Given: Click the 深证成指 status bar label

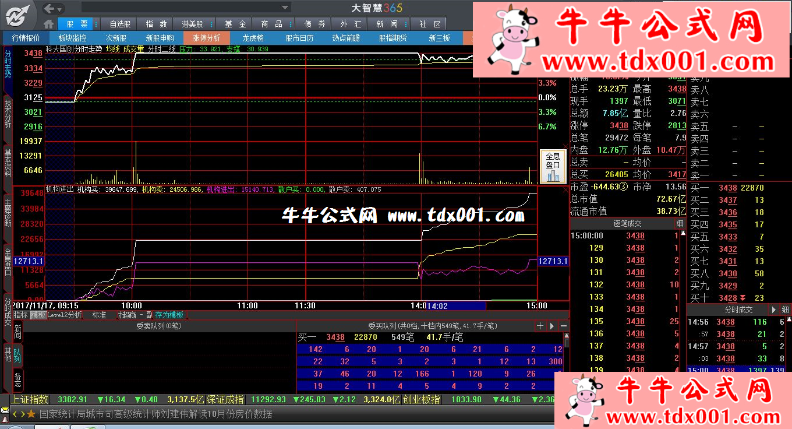Looking at the screenshot, I should tap(225, 399).
